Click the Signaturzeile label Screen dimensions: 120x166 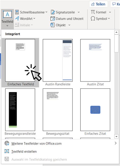(x=65, y=12)
